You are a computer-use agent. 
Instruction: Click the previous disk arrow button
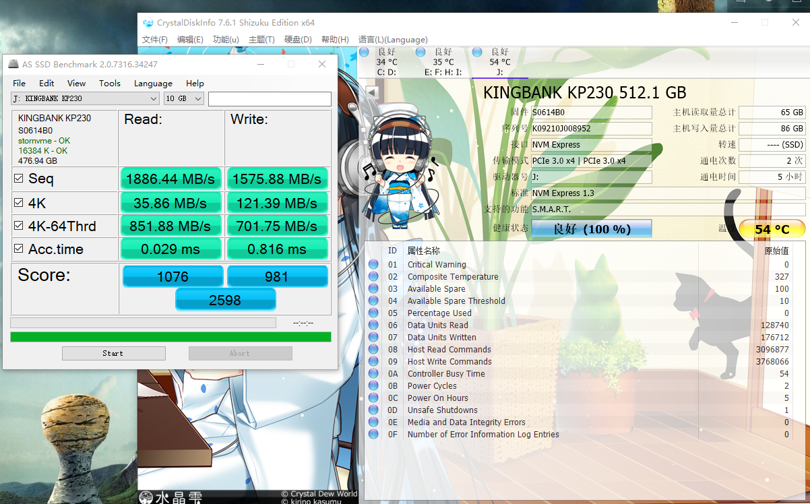[x=371, y=92]
